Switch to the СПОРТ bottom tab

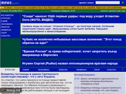tap(97, 70)
